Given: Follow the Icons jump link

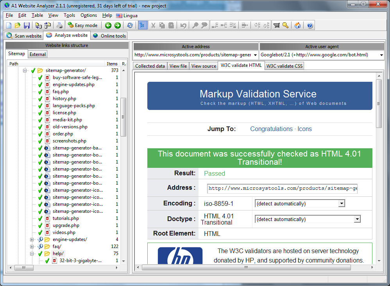Looking at the screenshot, I should click(304, 129).
